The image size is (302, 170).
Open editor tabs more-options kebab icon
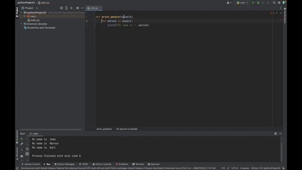coord(281,8)
